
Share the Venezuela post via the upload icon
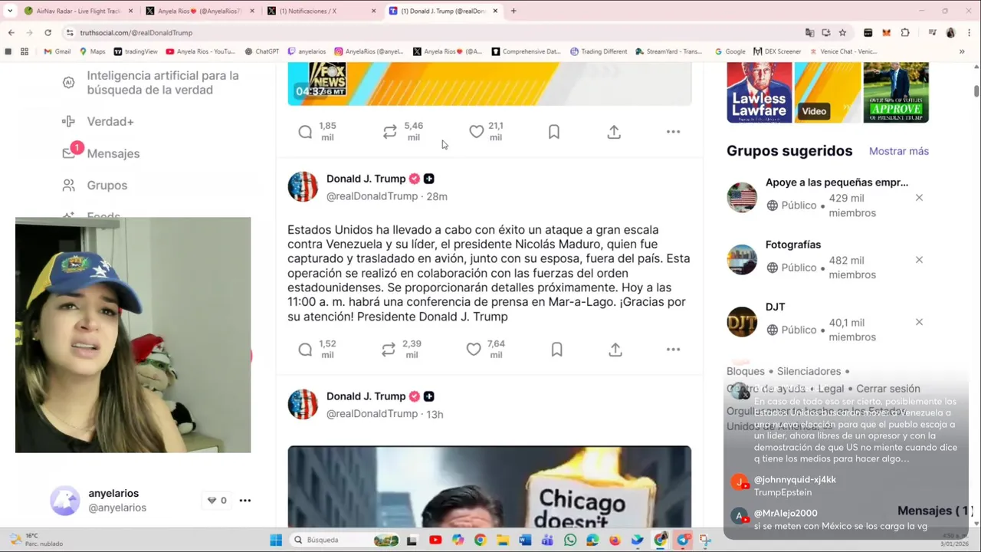click(x=615, y=350)
